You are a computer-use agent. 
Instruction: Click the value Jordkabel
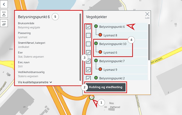click(23, 47)
